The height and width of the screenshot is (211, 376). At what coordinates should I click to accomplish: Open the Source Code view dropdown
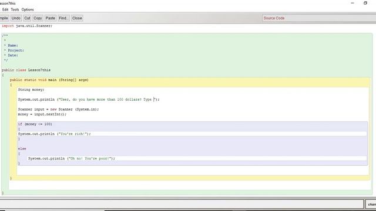(x=319, y=18)
